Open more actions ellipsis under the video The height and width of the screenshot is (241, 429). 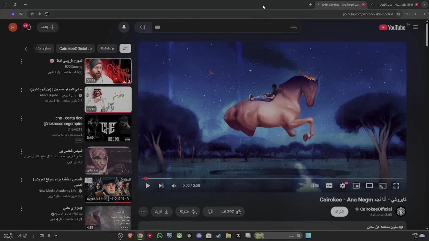point(143,212)
